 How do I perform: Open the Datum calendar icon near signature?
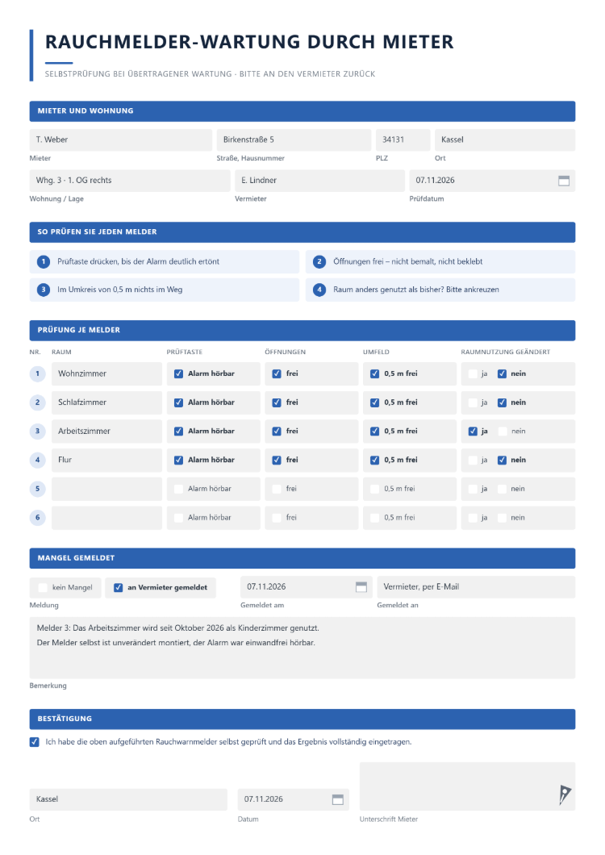pos(338,799)
